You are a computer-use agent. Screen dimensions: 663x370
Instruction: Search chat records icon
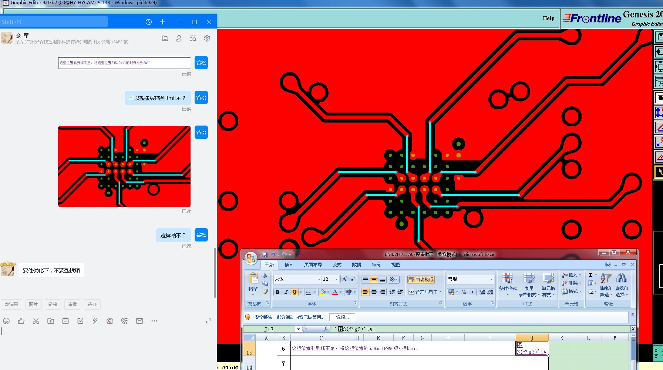tap(193, 39)
